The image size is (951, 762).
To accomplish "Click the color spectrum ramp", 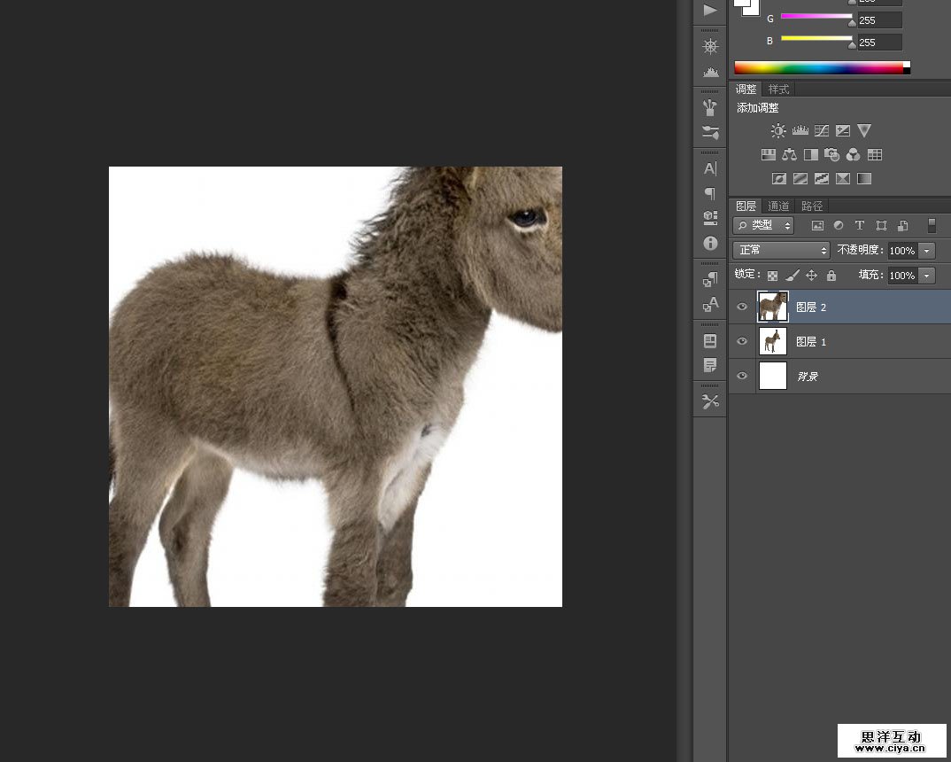I will click(x=818, y=67).
